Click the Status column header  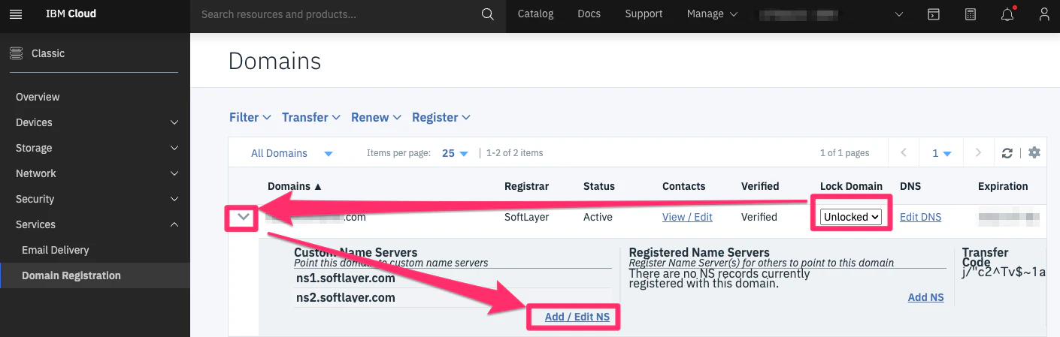coord(598,186)
